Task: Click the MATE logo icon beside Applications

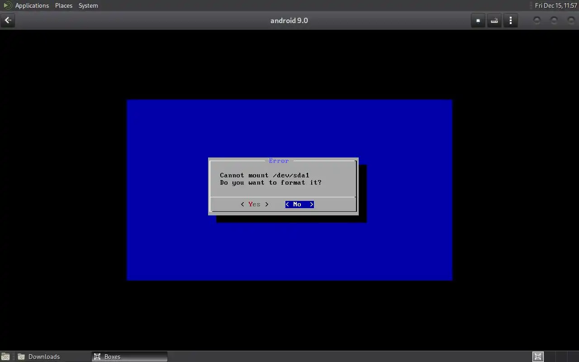Action: (8, 5)
